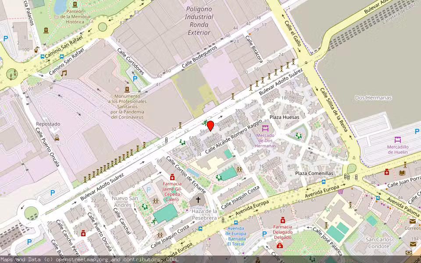Select the Repostado label
This screenshot has height=263, width=421.
coord(48,124)
